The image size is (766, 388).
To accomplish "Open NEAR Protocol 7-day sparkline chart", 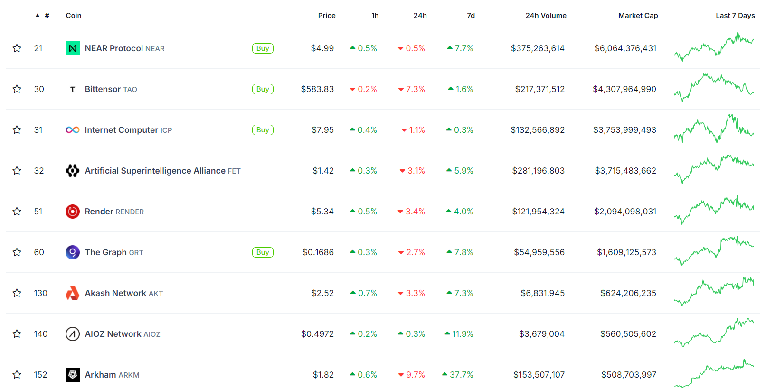I will pyautogui.click(x=714, y=47).
